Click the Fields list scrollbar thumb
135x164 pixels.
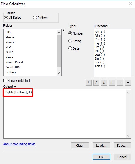click(x=59, y=51)
